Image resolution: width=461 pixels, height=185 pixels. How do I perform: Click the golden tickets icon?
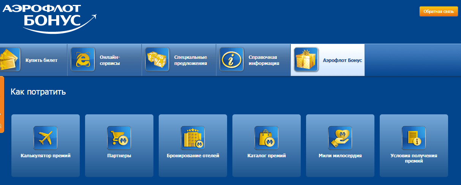9,60
